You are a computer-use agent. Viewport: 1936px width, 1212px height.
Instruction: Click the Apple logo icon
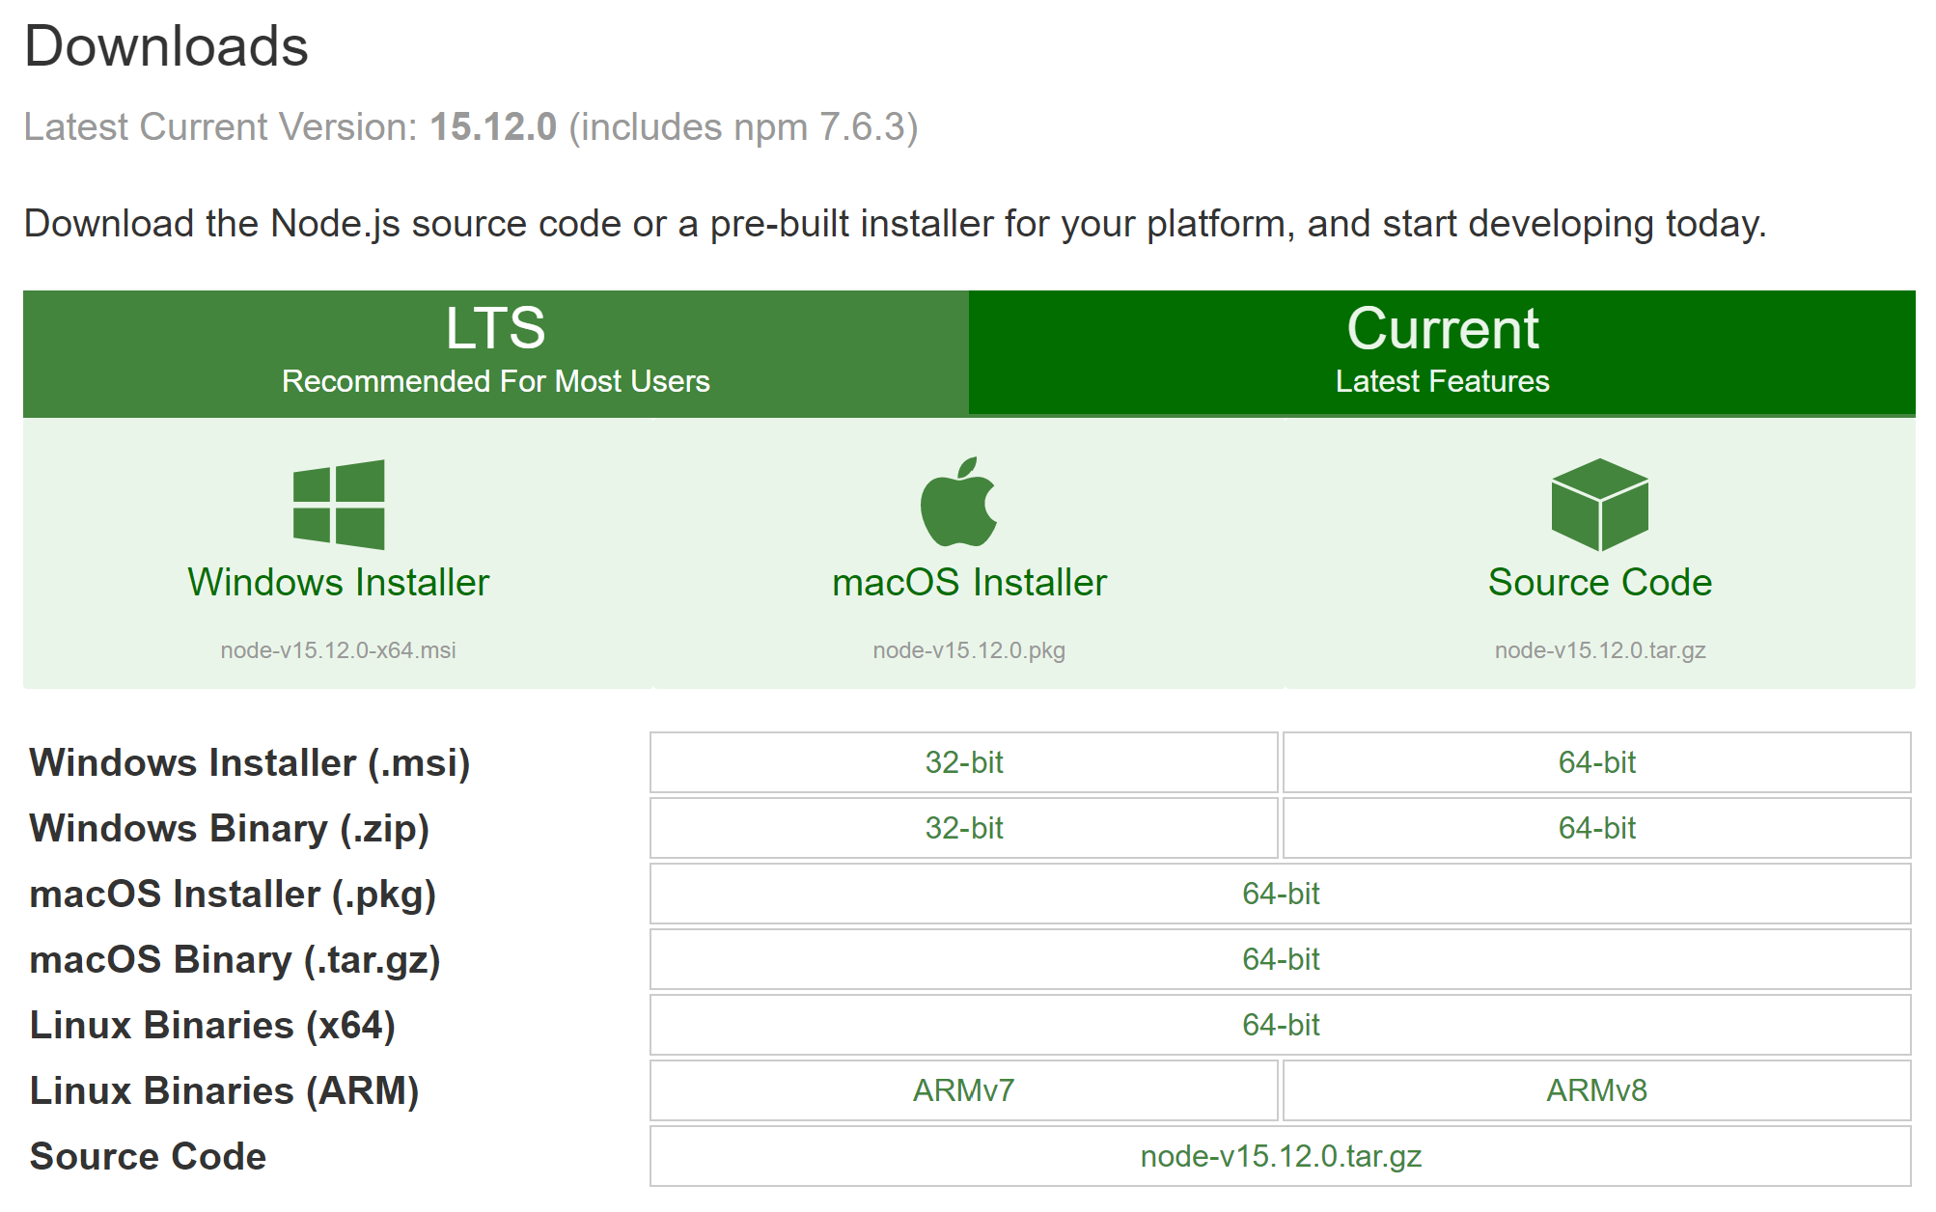coord(958,502)
